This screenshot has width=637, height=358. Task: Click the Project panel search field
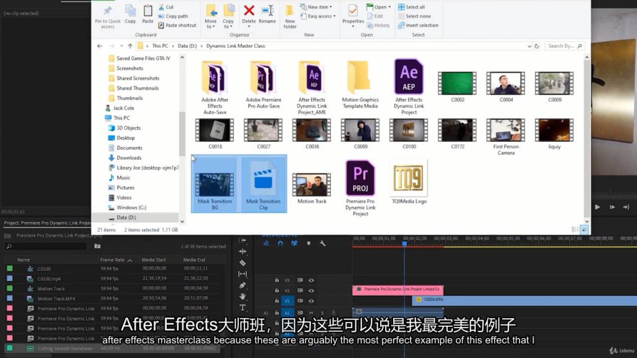(x=46, y=246)
